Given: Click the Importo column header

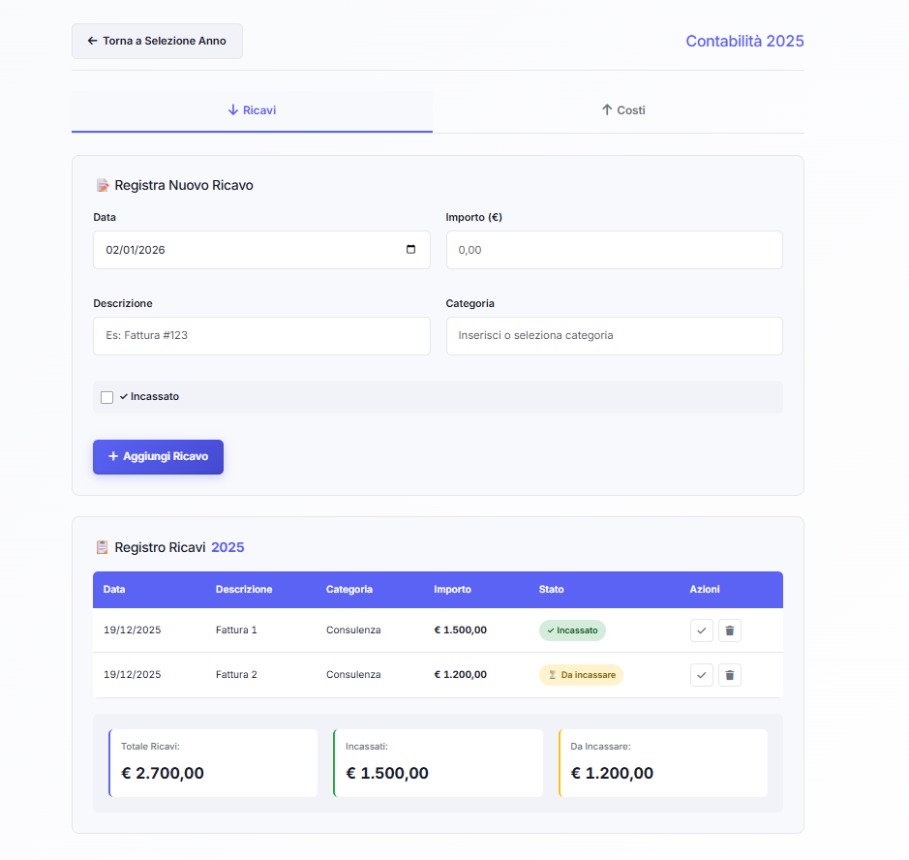Looking at the screenshot, I should click(x=452, y=589).
